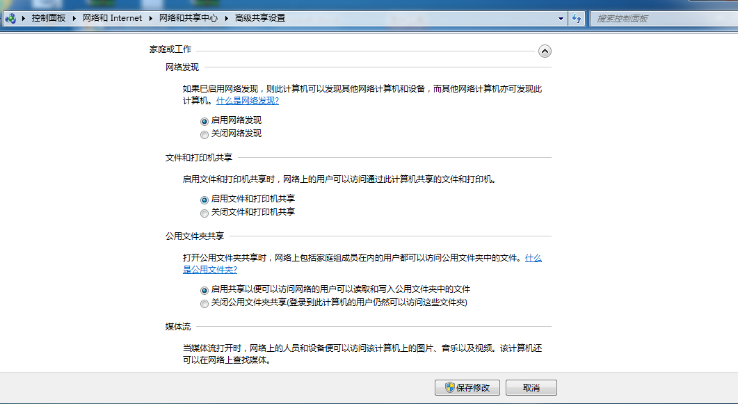Screen dimensions: 738x404
Task: Click the 取消 button
Action: point(530,387)
